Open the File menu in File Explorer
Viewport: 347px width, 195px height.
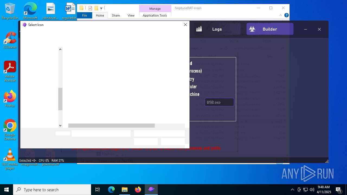coord(85,15)
